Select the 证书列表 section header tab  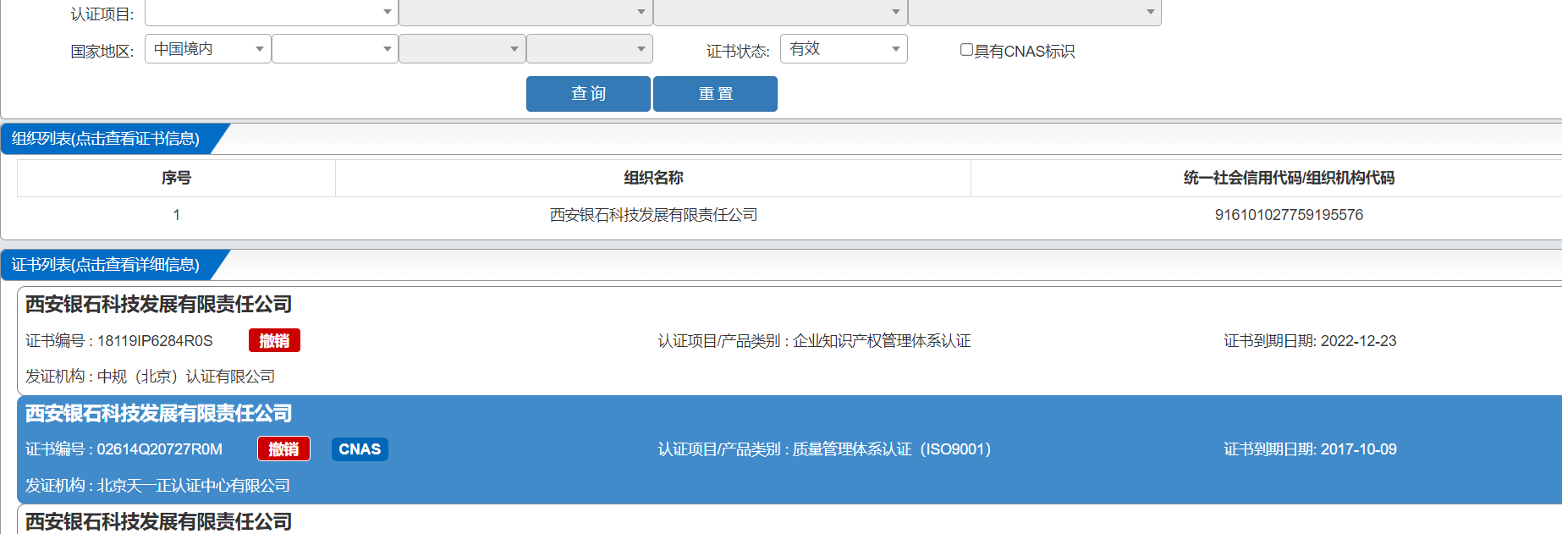(x=107, y=265)
